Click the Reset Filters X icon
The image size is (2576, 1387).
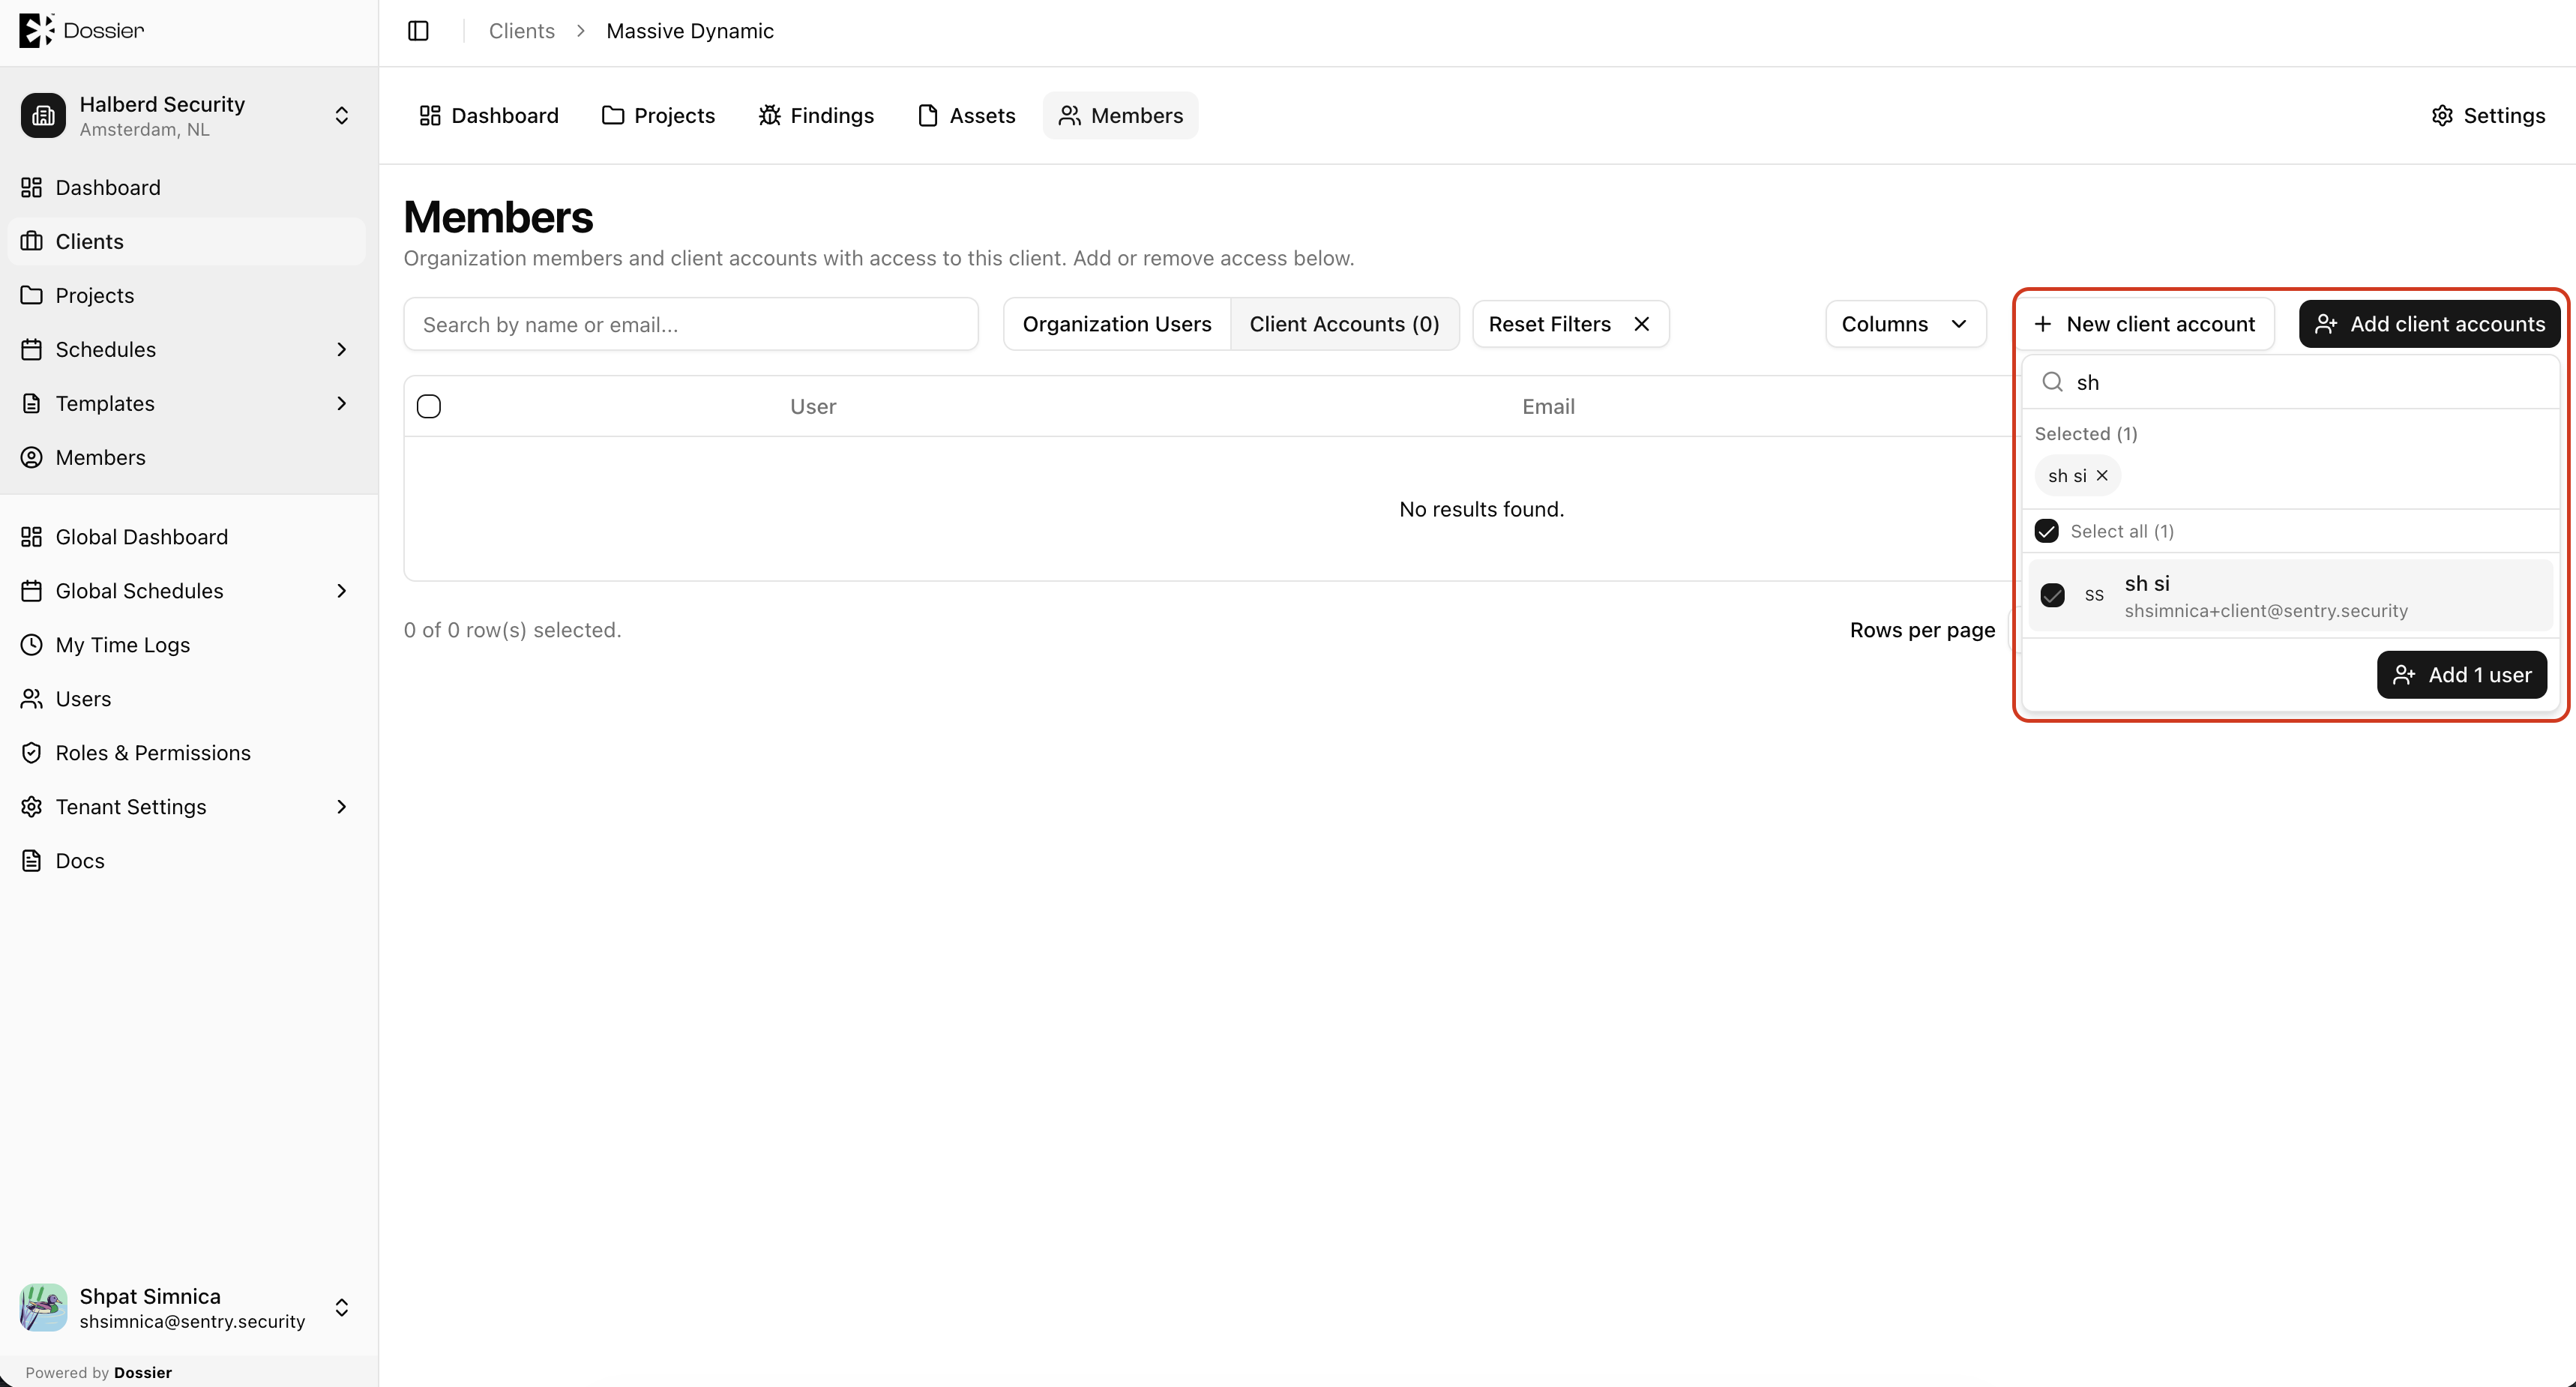coord(1641,324)
